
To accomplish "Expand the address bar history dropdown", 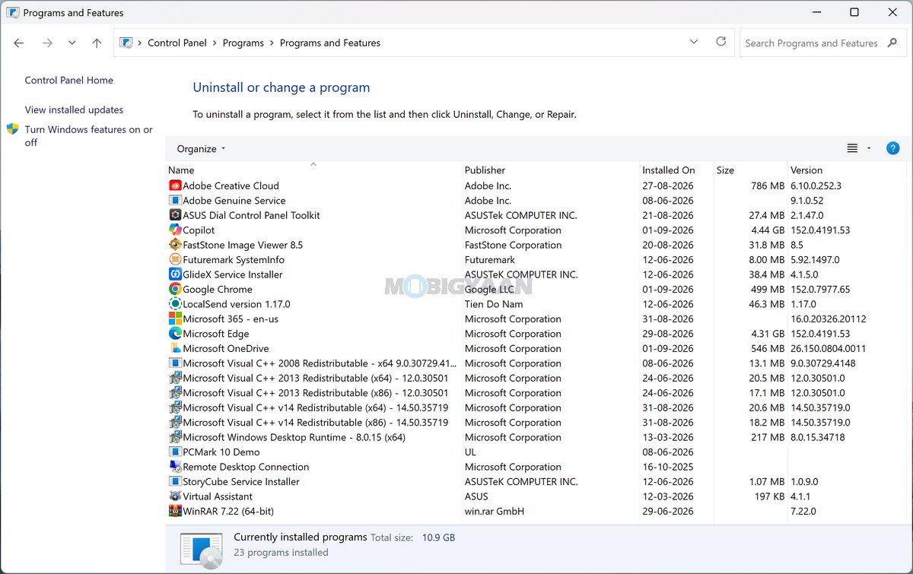I will pyautogui.click(x=694, y=43).
